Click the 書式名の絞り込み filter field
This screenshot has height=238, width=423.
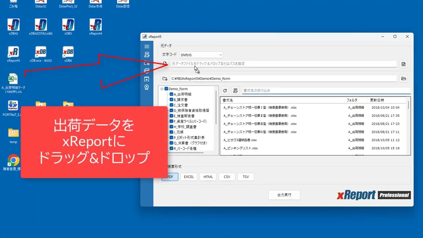point(326,91)
